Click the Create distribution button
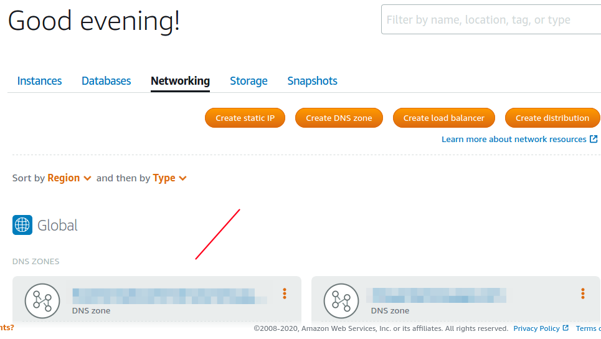The width and height of the screenshot is (601, 339). tap(552, 118)
